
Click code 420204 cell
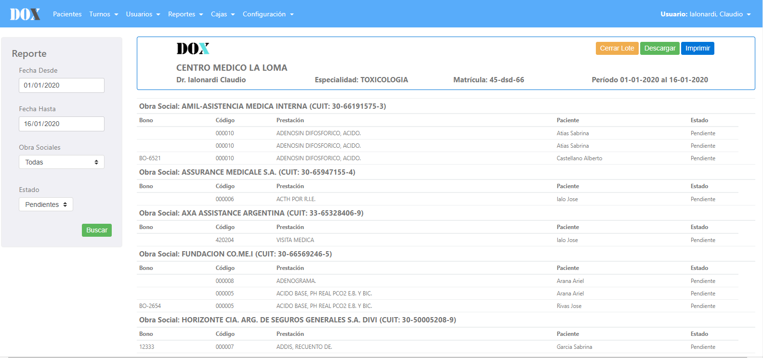coord(224,240)
